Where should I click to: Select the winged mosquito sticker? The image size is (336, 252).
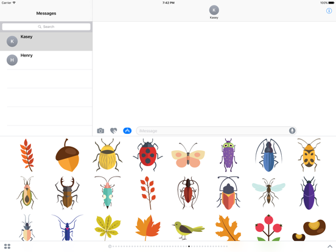[268, 192]
